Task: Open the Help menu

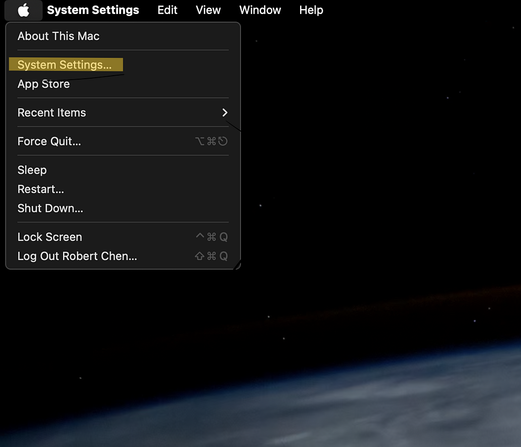Action: (x=311, y=10)
